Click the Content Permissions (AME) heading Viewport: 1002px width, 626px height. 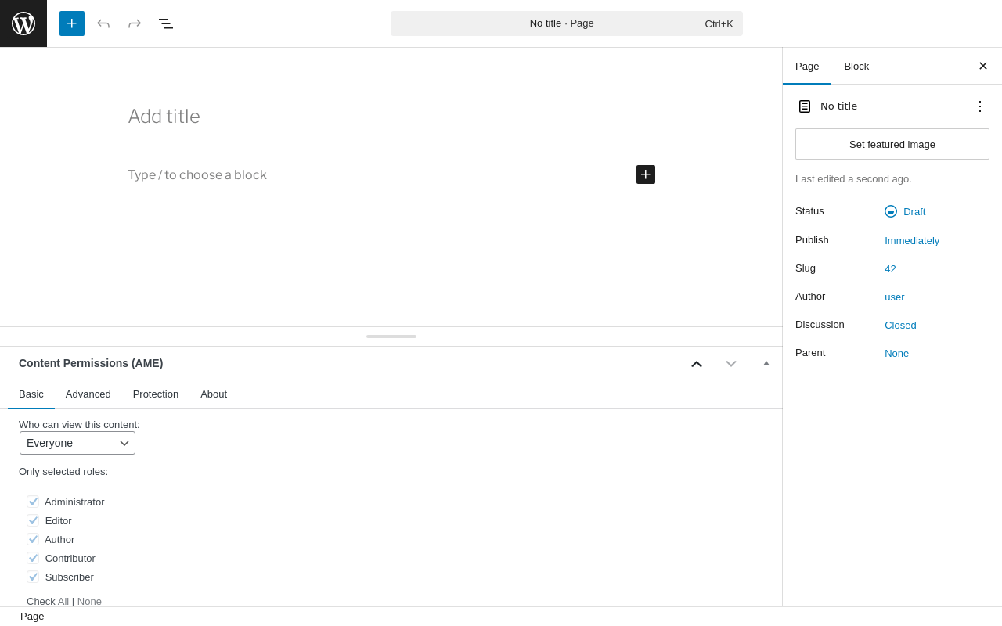[91, 363]
